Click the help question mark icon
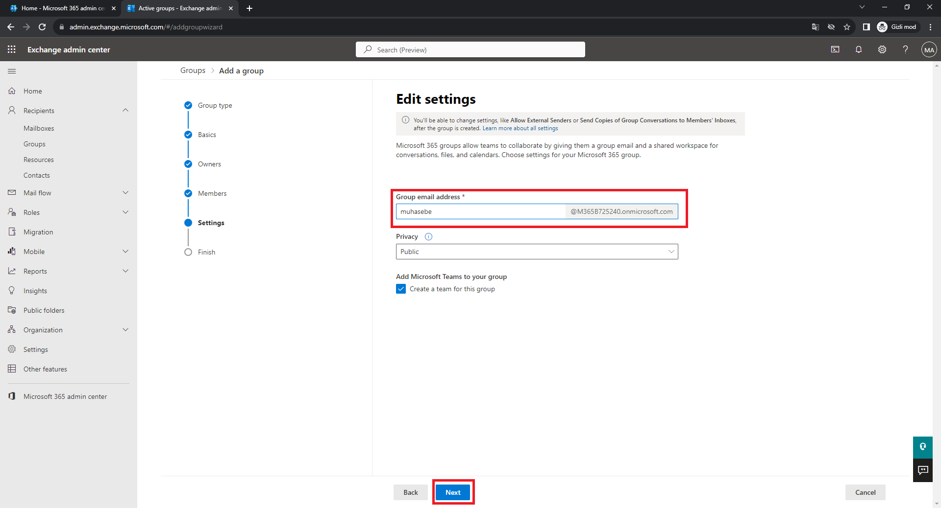The image size is (941, 509). [905, 49]
